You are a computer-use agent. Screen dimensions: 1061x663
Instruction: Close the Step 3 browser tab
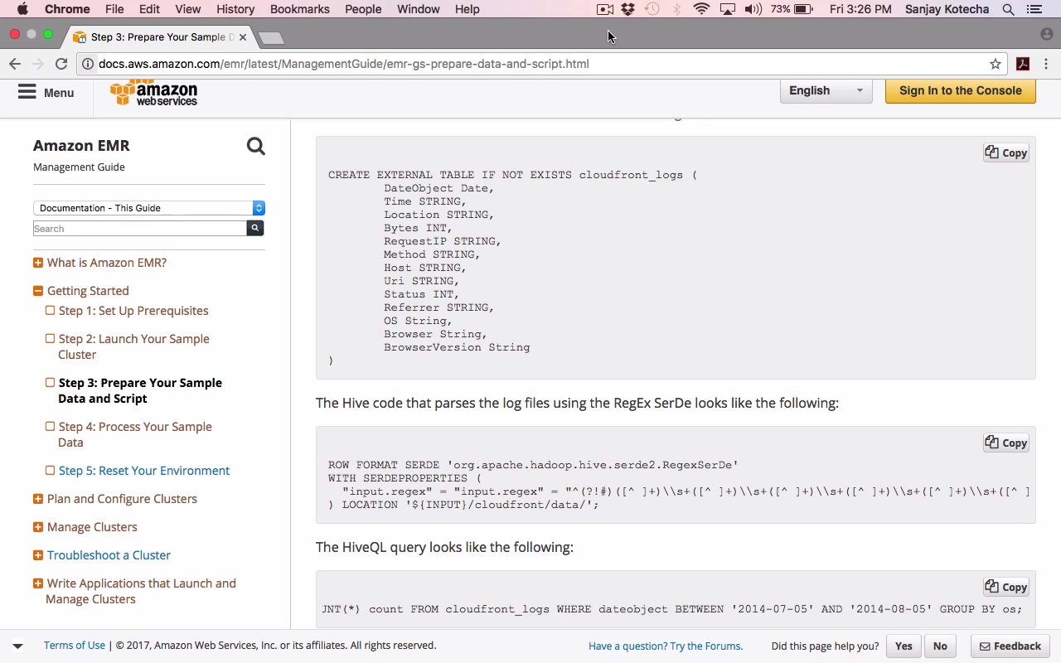tap(243, 37)
